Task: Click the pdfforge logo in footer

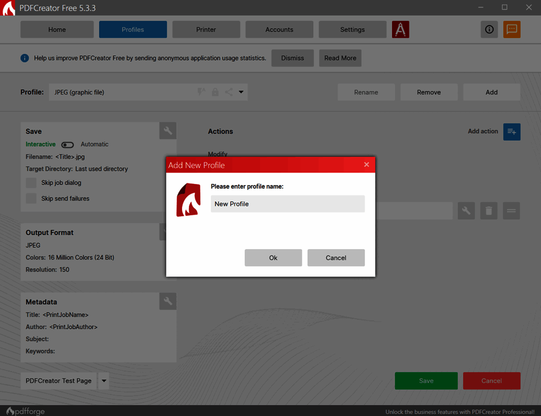Action: coord(26,411)
